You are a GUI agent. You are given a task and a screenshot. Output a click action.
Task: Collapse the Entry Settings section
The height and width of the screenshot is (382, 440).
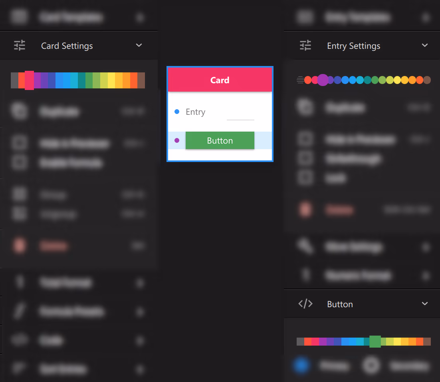tap(424, 45)
